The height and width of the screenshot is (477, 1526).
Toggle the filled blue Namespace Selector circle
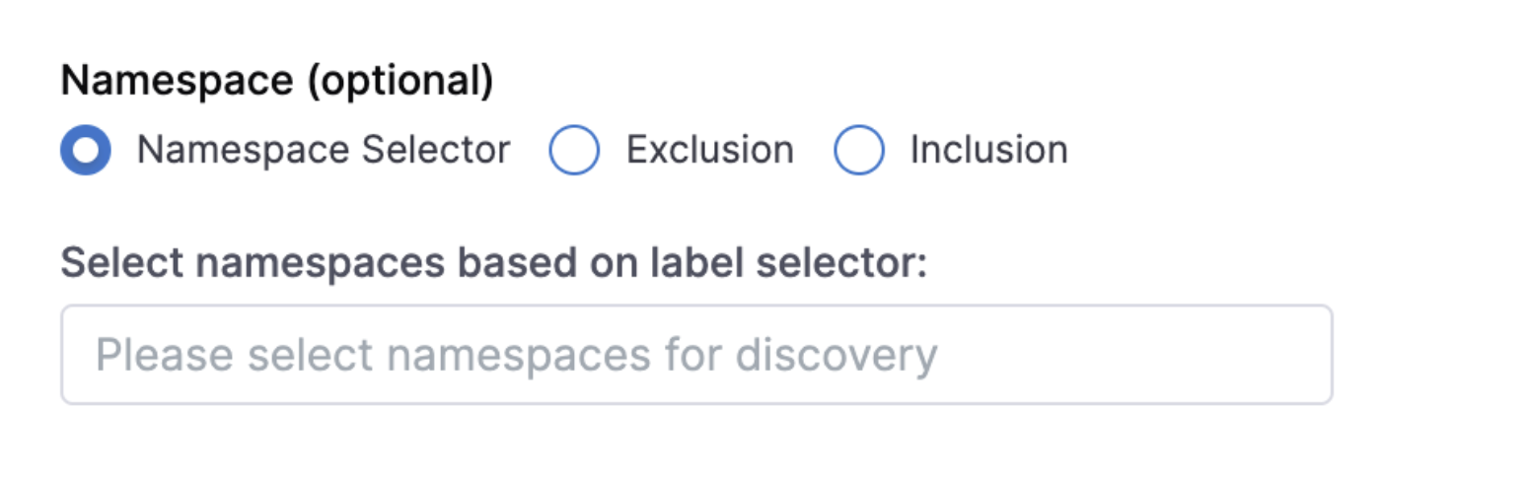[85, 151]
